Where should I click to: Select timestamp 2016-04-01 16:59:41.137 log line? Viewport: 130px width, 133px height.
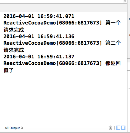coord(39,57)
